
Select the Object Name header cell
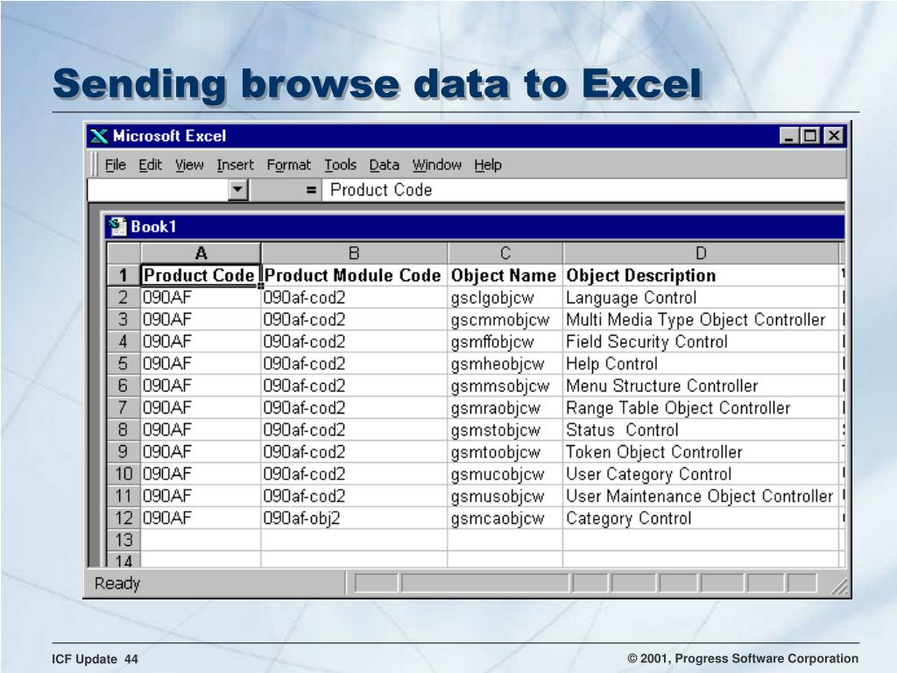(x=505, y=275)
